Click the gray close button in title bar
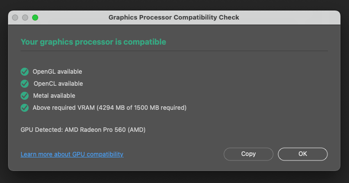The width and height of the screenshot is (349, 183). point(15,18)
